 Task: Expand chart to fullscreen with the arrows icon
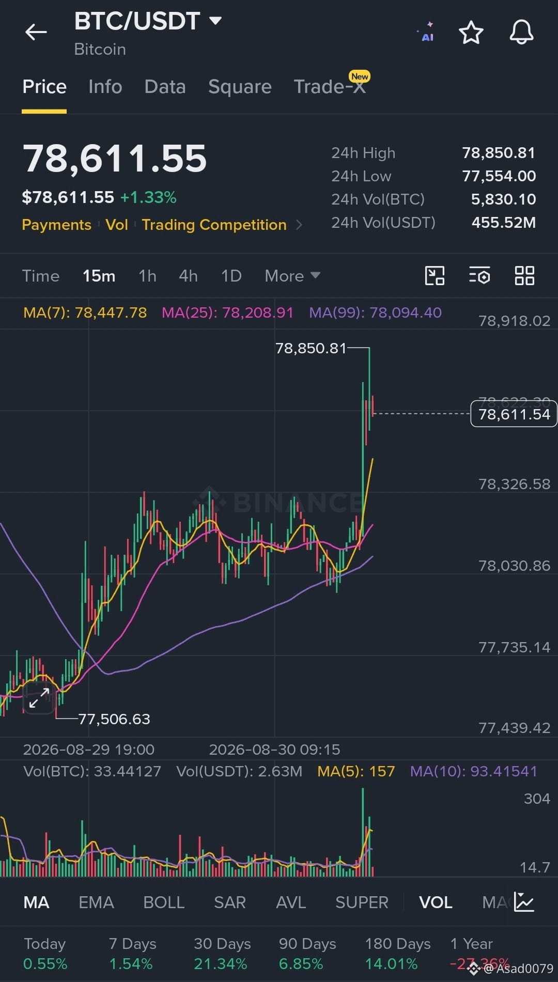39,698
